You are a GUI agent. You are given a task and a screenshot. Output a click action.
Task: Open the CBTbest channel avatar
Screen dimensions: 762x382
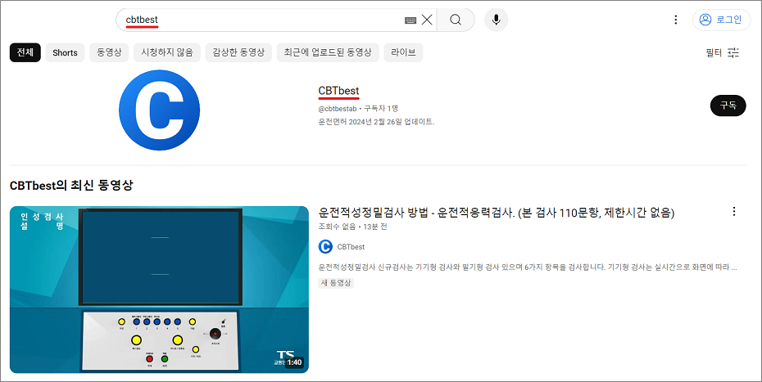pos(160,110)
